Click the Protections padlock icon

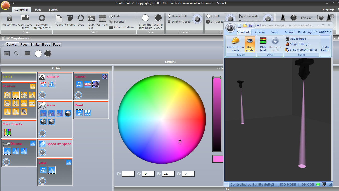tap(9, 19)
